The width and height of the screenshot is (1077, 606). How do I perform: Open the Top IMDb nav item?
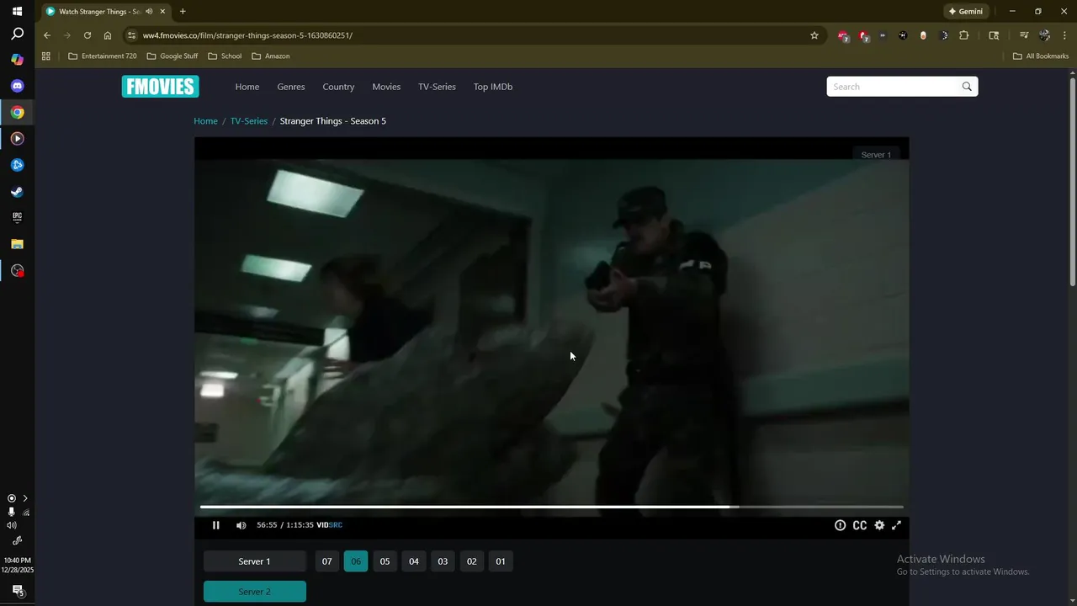pyautogui.click(x=493, y=87)
